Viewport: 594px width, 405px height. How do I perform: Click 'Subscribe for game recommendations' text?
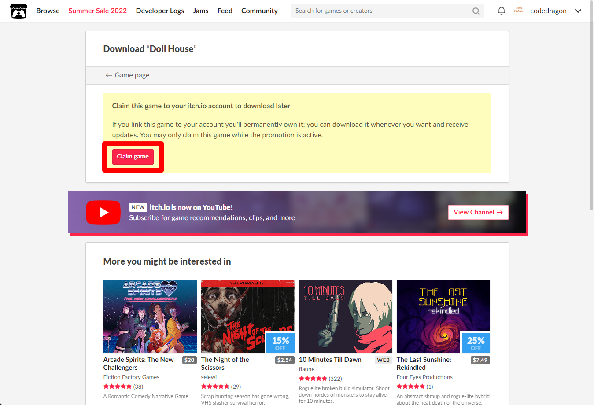coord(212,218)
